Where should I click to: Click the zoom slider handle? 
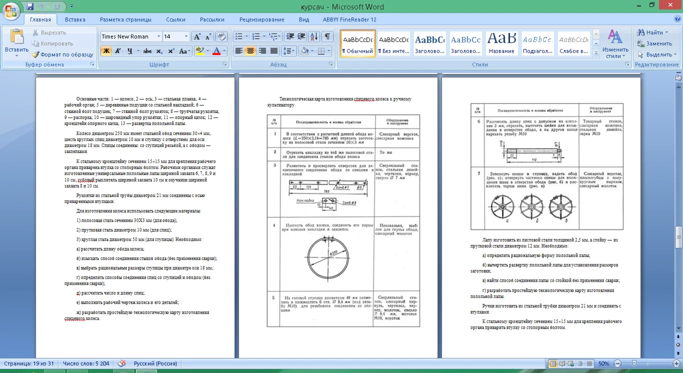(x=634, y=363)
